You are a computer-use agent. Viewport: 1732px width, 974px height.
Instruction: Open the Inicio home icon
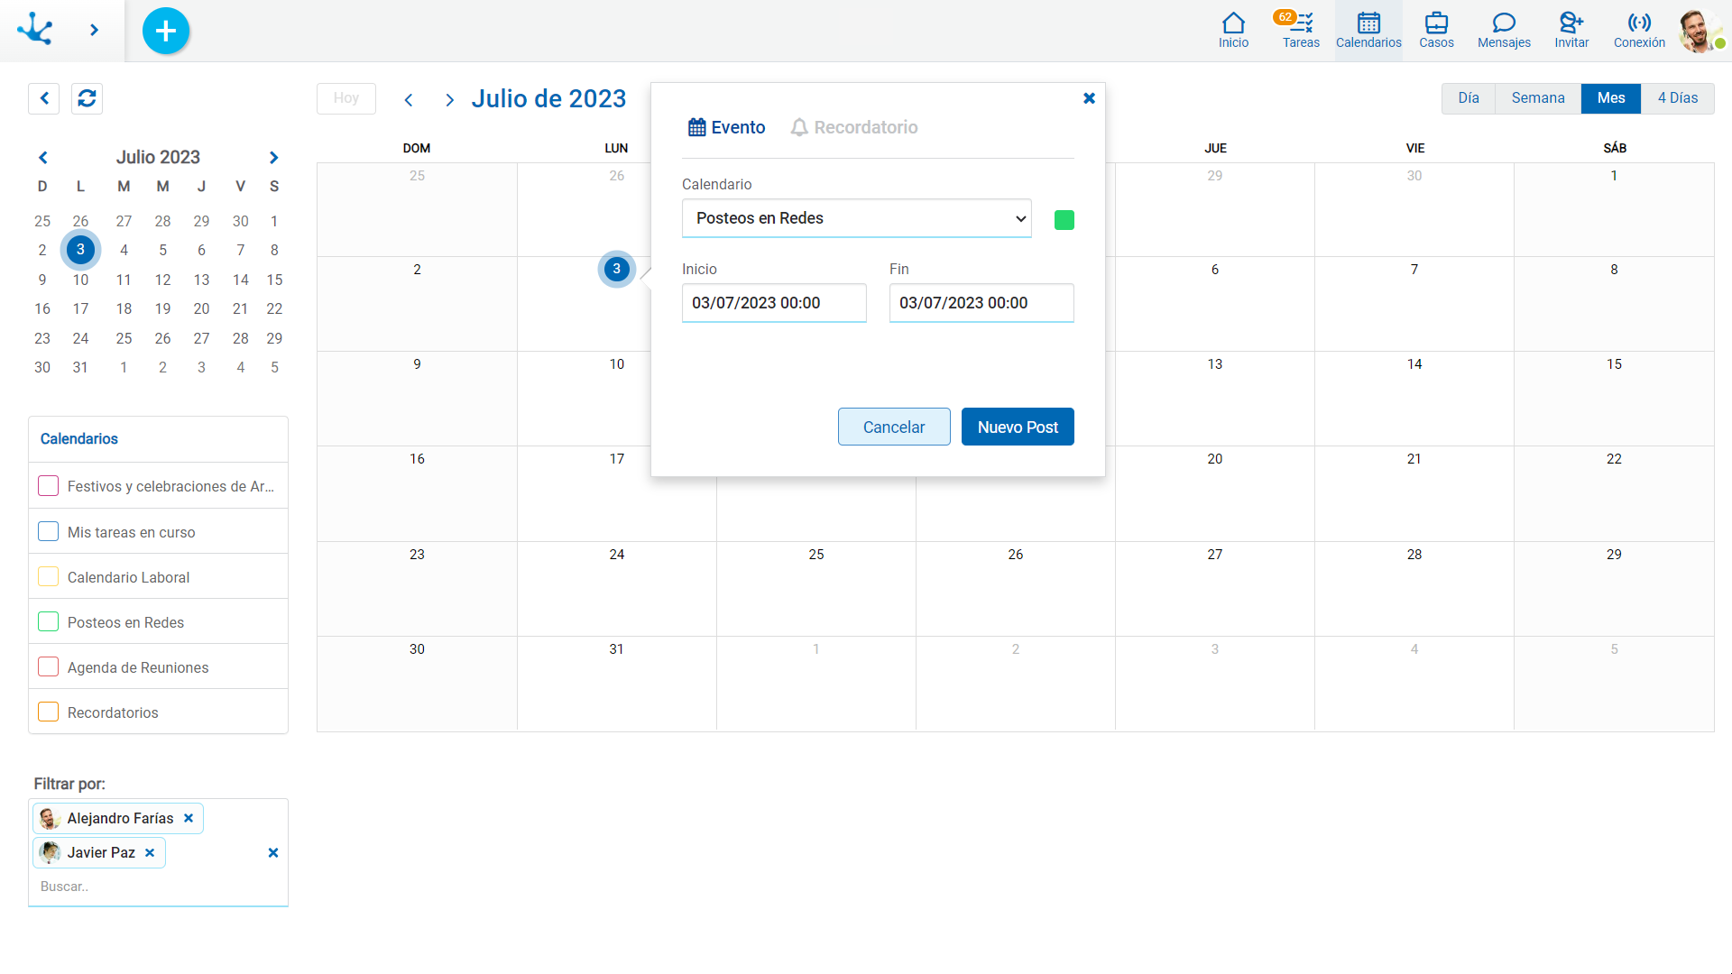1232,27
